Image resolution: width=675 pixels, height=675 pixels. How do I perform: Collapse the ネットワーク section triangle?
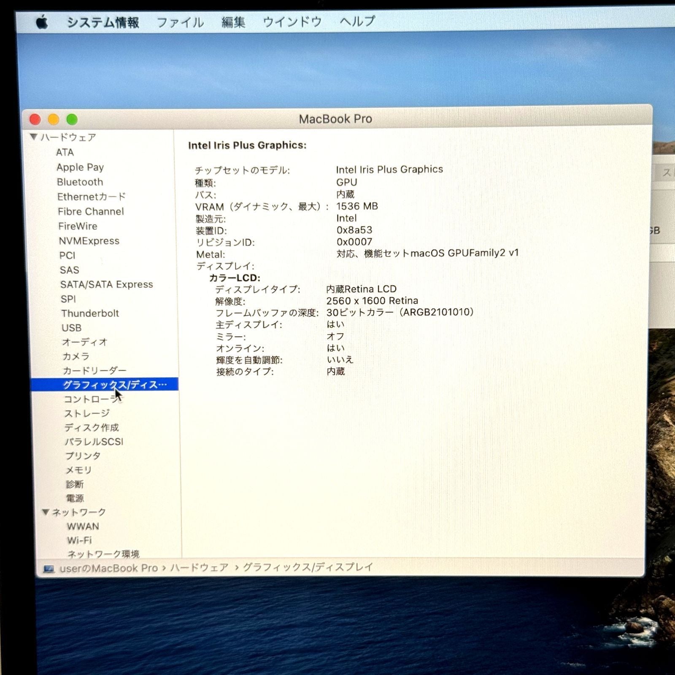click(46, 512)
